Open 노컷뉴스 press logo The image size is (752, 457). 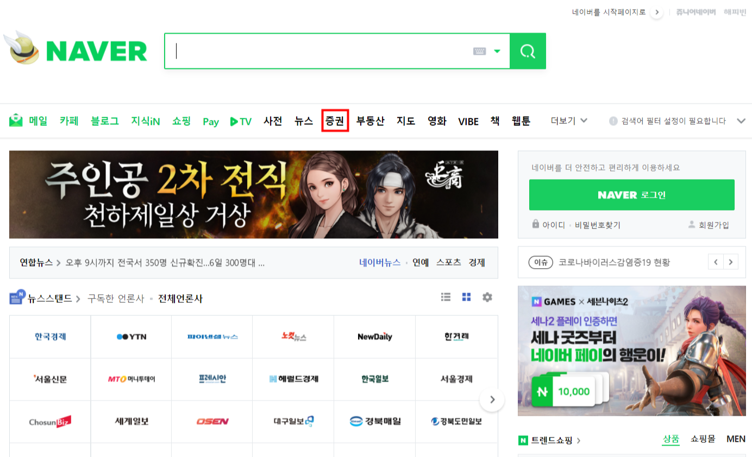coord(293,337)
